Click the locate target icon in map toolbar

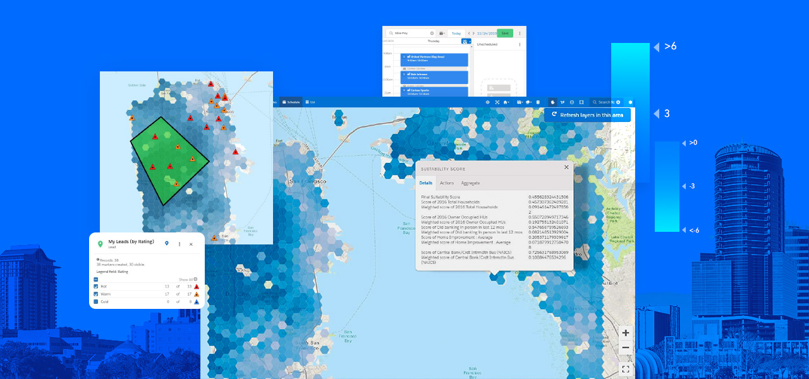(487, 102)
